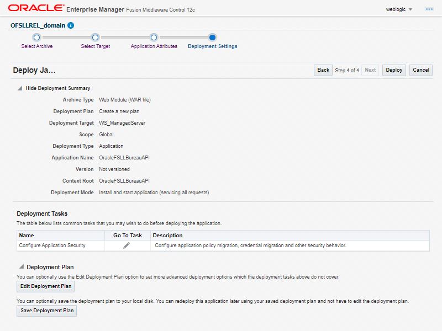Go to the Select Target step circle
Screen dimensions: 442x331
pyautogui.click(x=95, y=38)
